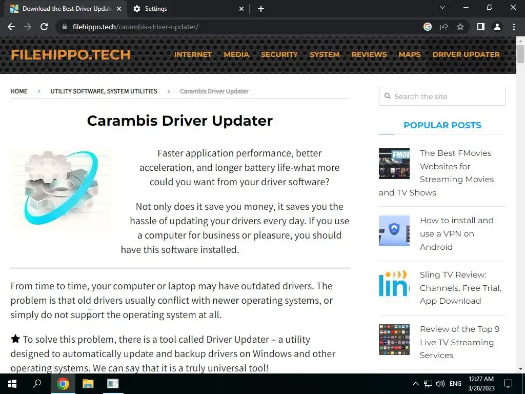Viewport: 525px width, 394px height.
Task: Close the Settings tab
Action: click(x=241, y=9)
